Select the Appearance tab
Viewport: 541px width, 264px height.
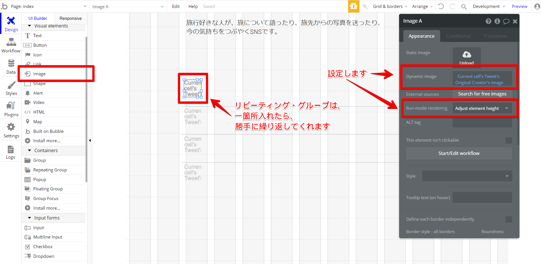[421, 36]
